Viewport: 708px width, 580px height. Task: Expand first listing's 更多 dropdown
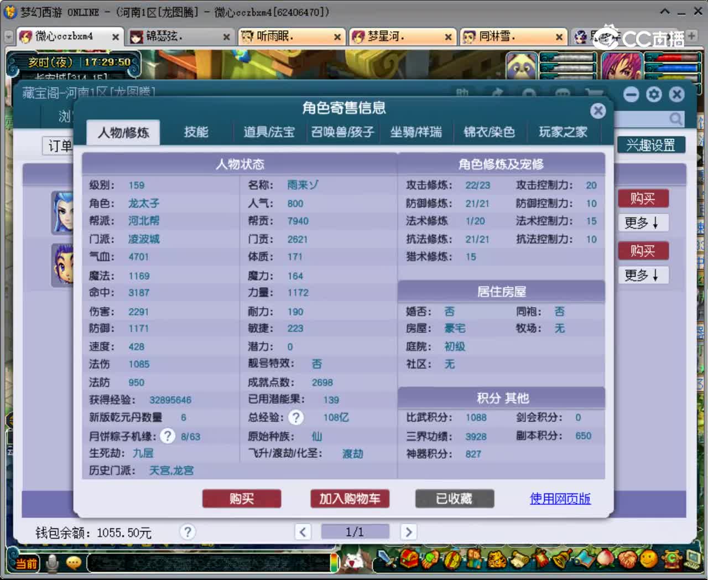tap(643, 222)
